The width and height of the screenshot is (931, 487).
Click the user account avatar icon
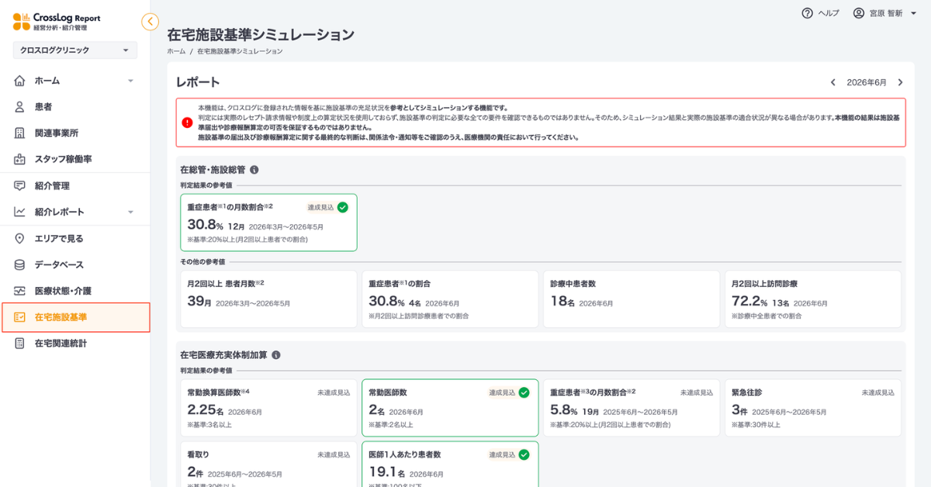[859, 13]
